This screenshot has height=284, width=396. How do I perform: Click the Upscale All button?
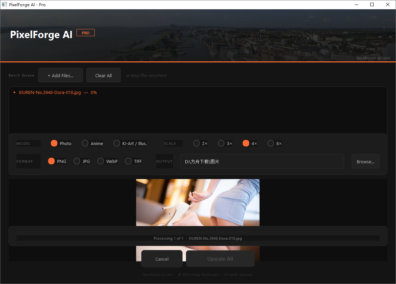point(220,259)
